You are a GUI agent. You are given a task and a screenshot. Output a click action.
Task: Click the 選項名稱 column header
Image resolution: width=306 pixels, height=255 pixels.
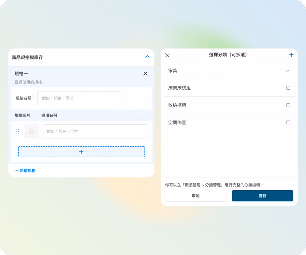(x=49, y=115)
